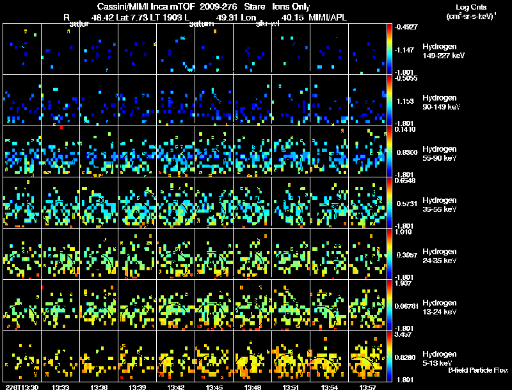512x390 pixels.
Task: Click the '13:48' time axis label
Action: pos(252,387)
